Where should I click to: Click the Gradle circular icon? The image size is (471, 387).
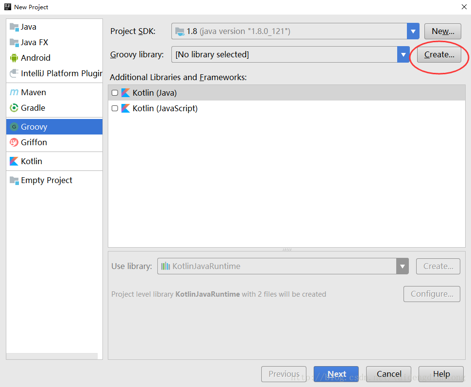click(x=14, y=108)
